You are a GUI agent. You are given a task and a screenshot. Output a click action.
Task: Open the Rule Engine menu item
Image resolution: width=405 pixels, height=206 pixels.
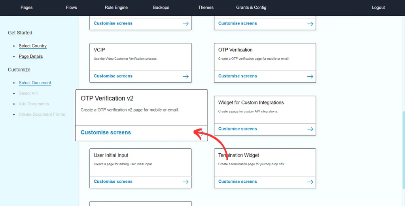point(116,8)
